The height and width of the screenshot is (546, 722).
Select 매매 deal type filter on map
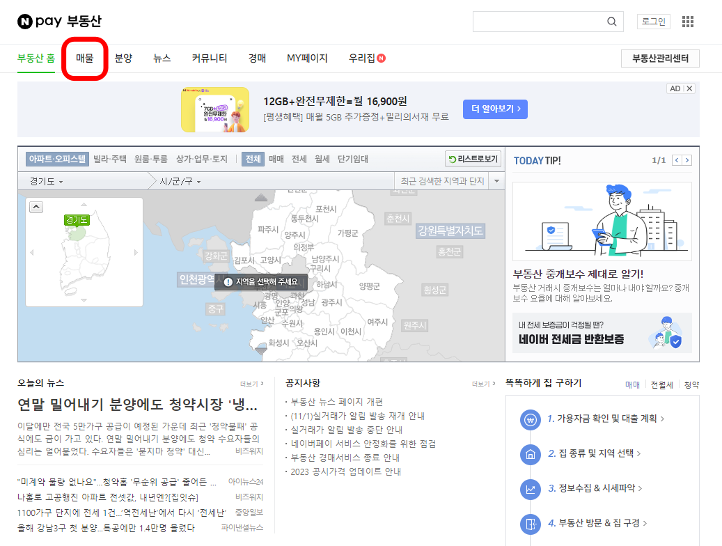pyautogui.click(x=276, y=159)
